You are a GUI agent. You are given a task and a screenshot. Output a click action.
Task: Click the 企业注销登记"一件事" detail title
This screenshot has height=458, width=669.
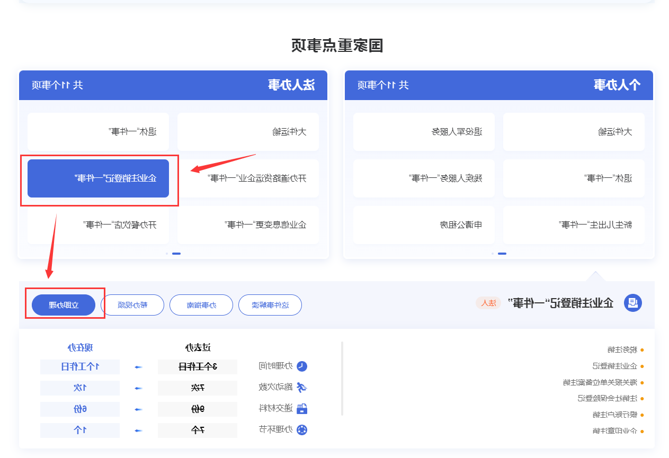pos(560,303)
